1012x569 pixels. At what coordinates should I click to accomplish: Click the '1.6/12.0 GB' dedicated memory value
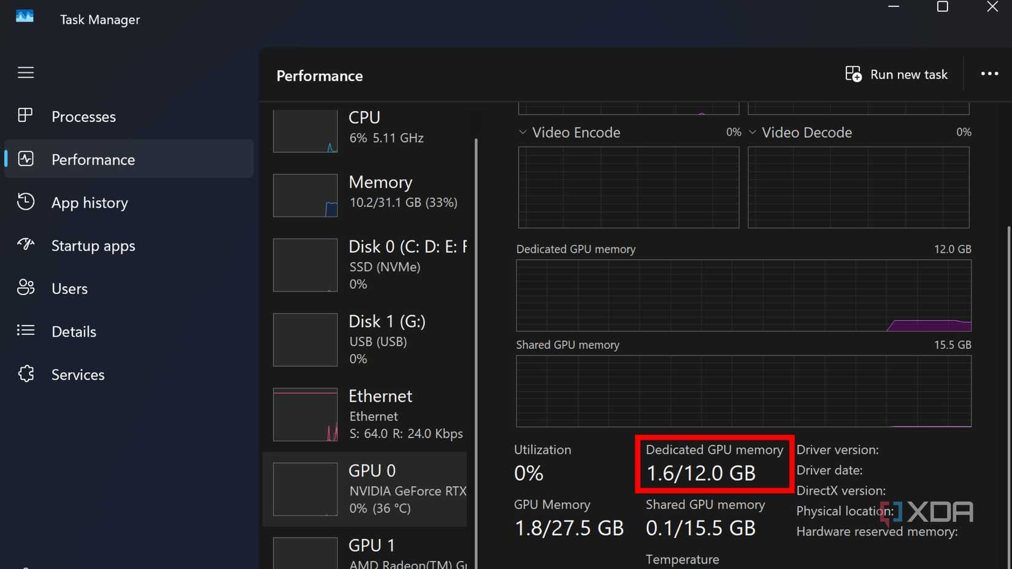[701, 473]
